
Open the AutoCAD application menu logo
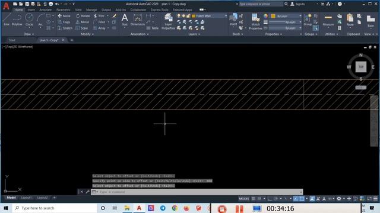pos(6,6)
